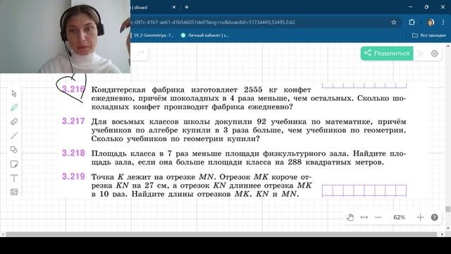Open Все закладки bookmarks folder
Viewport: 451px width, 254px height.
[x=429, y=35]
